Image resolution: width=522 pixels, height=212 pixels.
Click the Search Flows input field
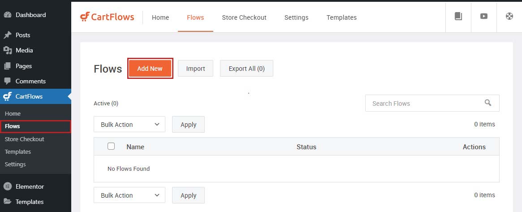tap(432, 103)
